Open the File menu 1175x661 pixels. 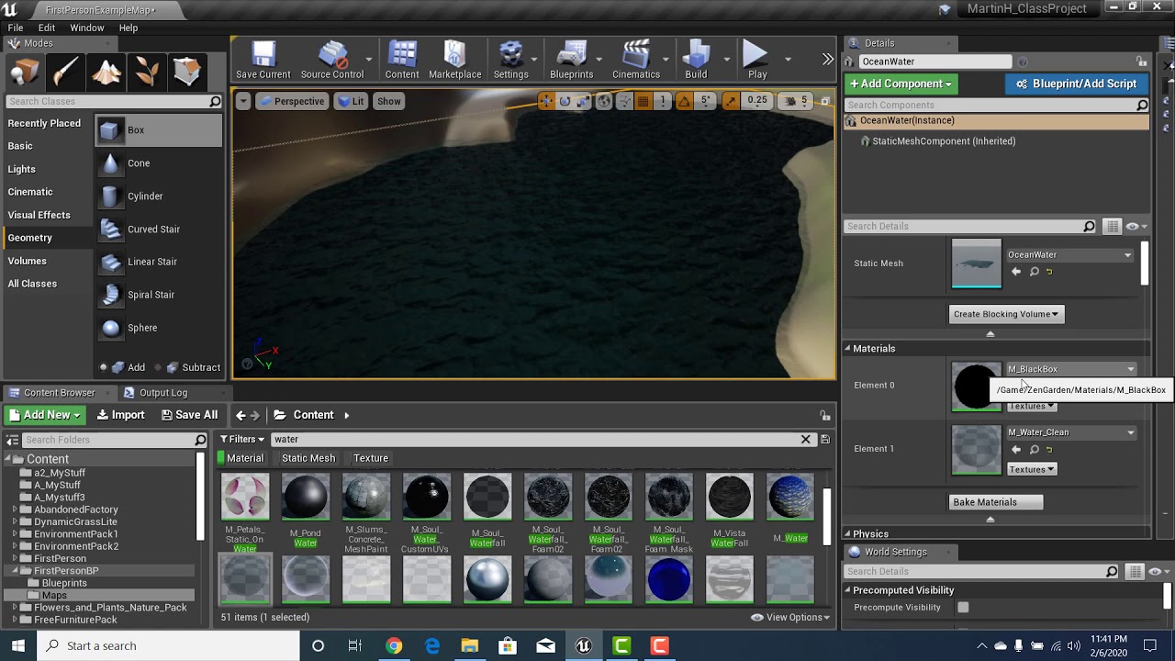coord(16,28)
